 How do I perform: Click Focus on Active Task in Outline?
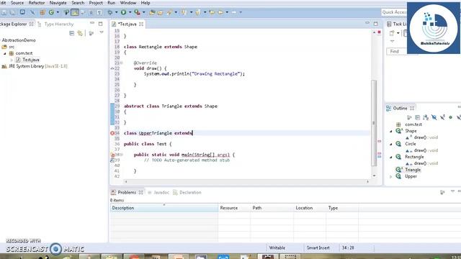point(409,117)
